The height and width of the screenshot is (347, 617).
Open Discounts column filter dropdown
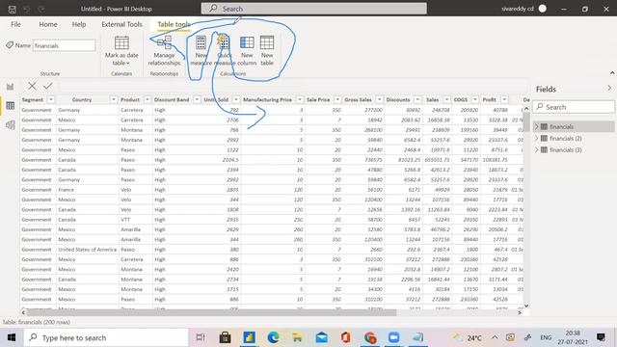417,100
